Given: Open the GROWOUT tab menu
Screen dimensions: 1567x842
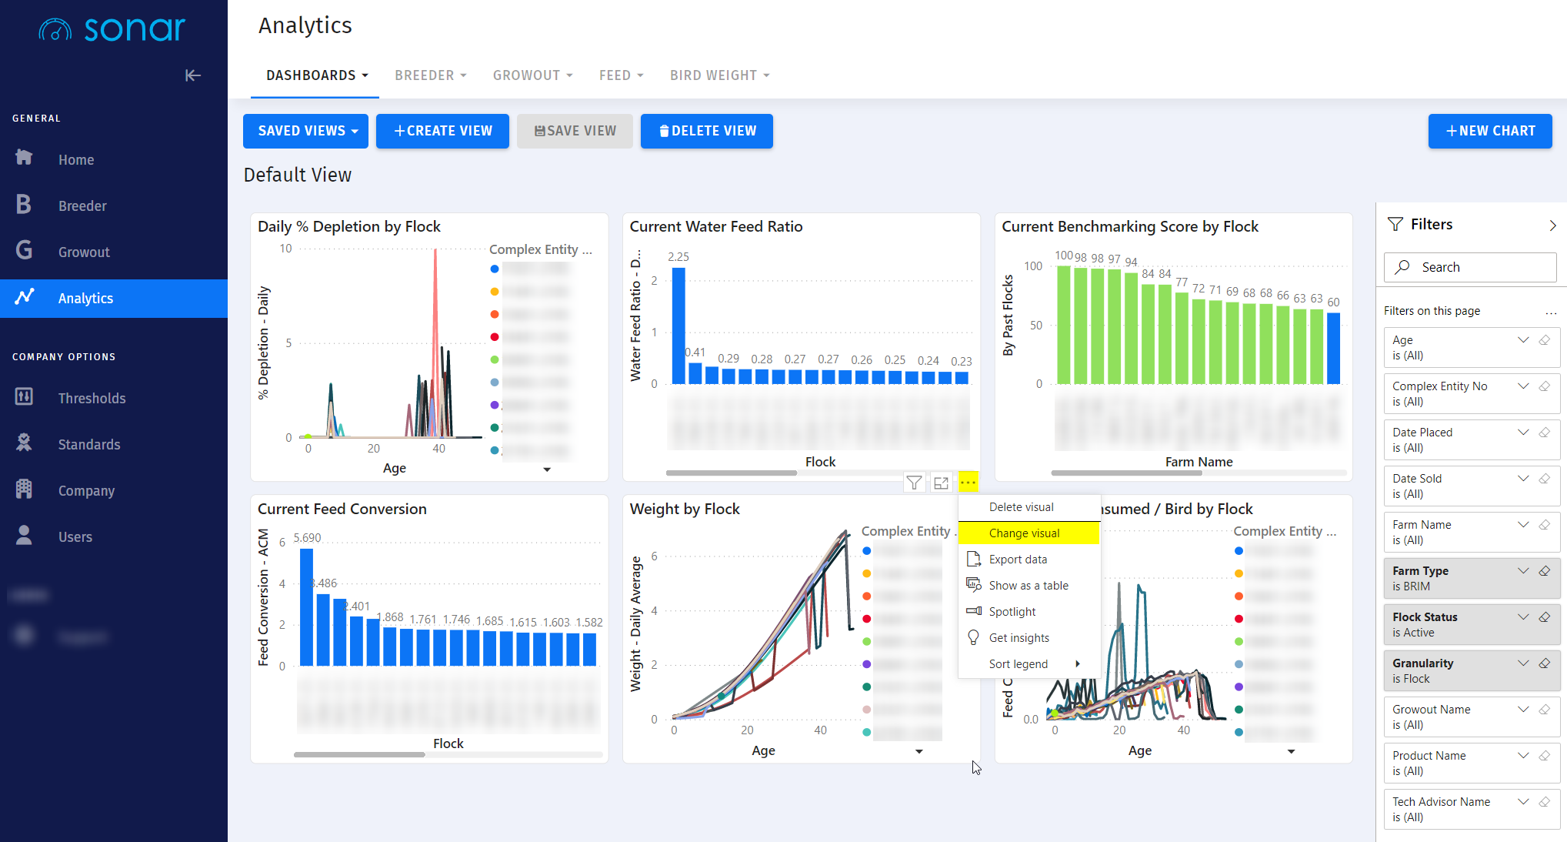Looking at the screenshot, I should 532,75.
